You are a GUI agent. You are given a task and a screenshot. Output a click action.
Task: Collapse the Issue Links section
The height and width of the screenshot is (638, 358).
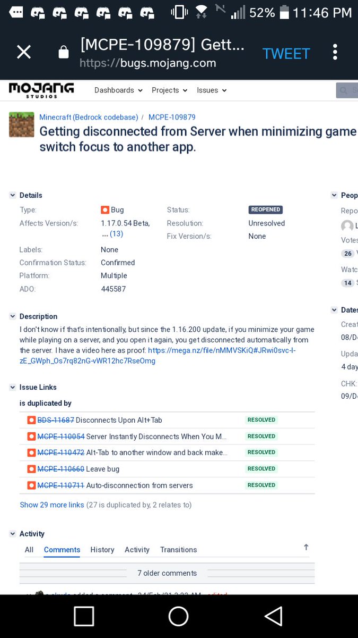point(13,388)
